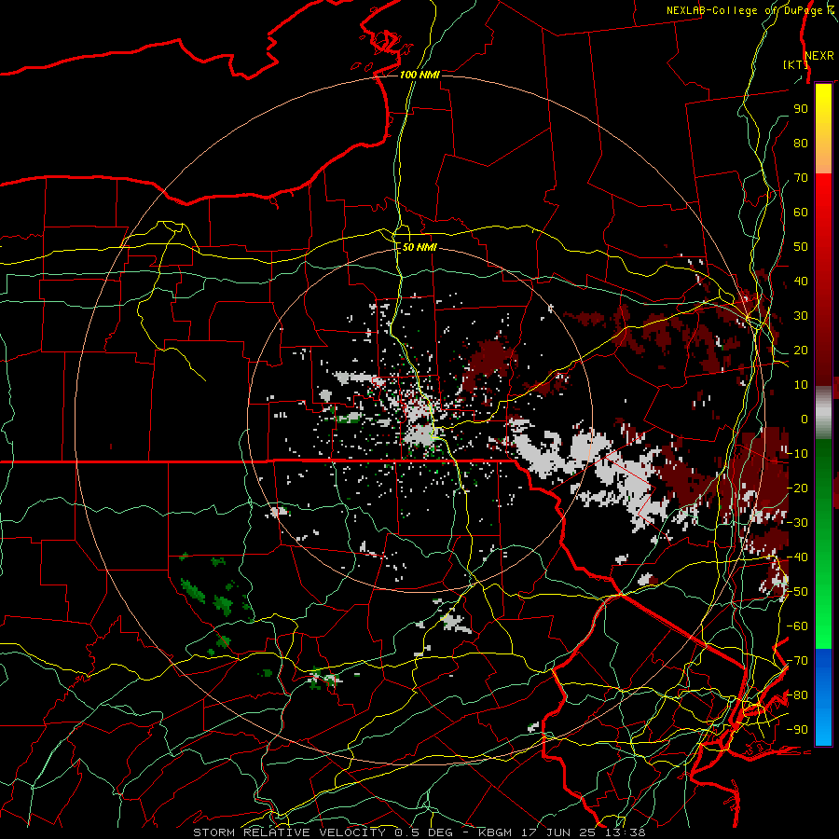Select the -20 knot scale label
839x839 pixels.
(x=797, y=488)
